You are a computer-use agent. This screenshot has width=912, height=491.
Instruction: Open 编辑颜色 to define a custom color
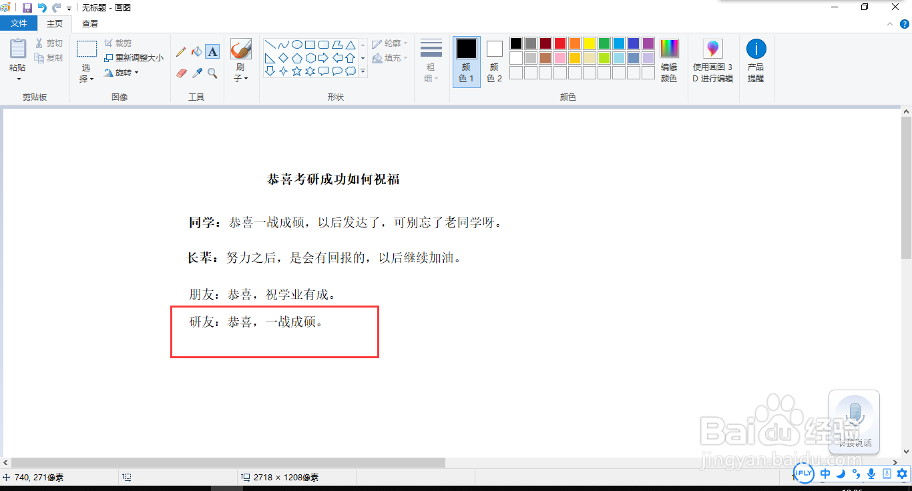coord(669,60)
